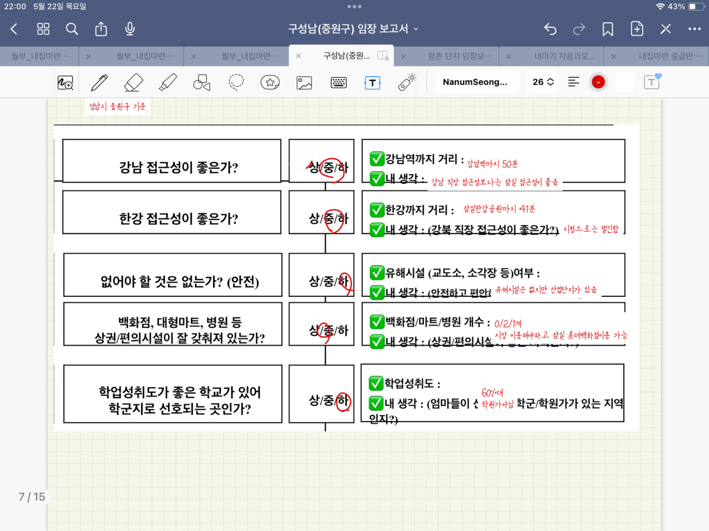Tap the 학업성취도 checkbox
Screen dimensions: 709x531
376,383
